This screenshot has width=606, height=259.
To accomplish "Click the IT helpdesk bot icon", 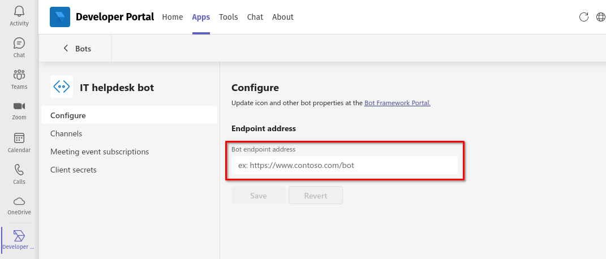I will pyautogui.click(x=62, y=87).
